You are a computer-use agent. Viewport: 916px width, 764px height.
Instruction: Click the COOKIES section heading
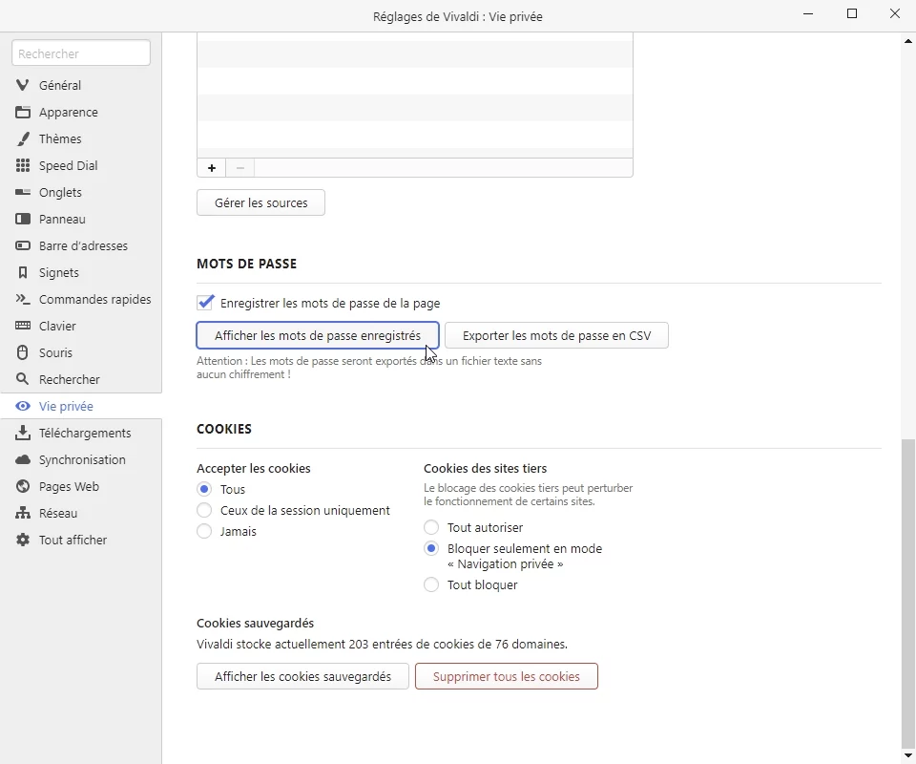[224, 429]
